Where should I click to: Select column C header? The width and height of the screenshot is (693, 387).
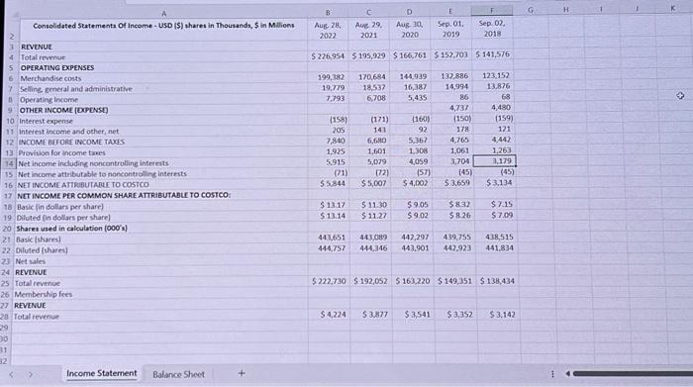click(368, 12)
